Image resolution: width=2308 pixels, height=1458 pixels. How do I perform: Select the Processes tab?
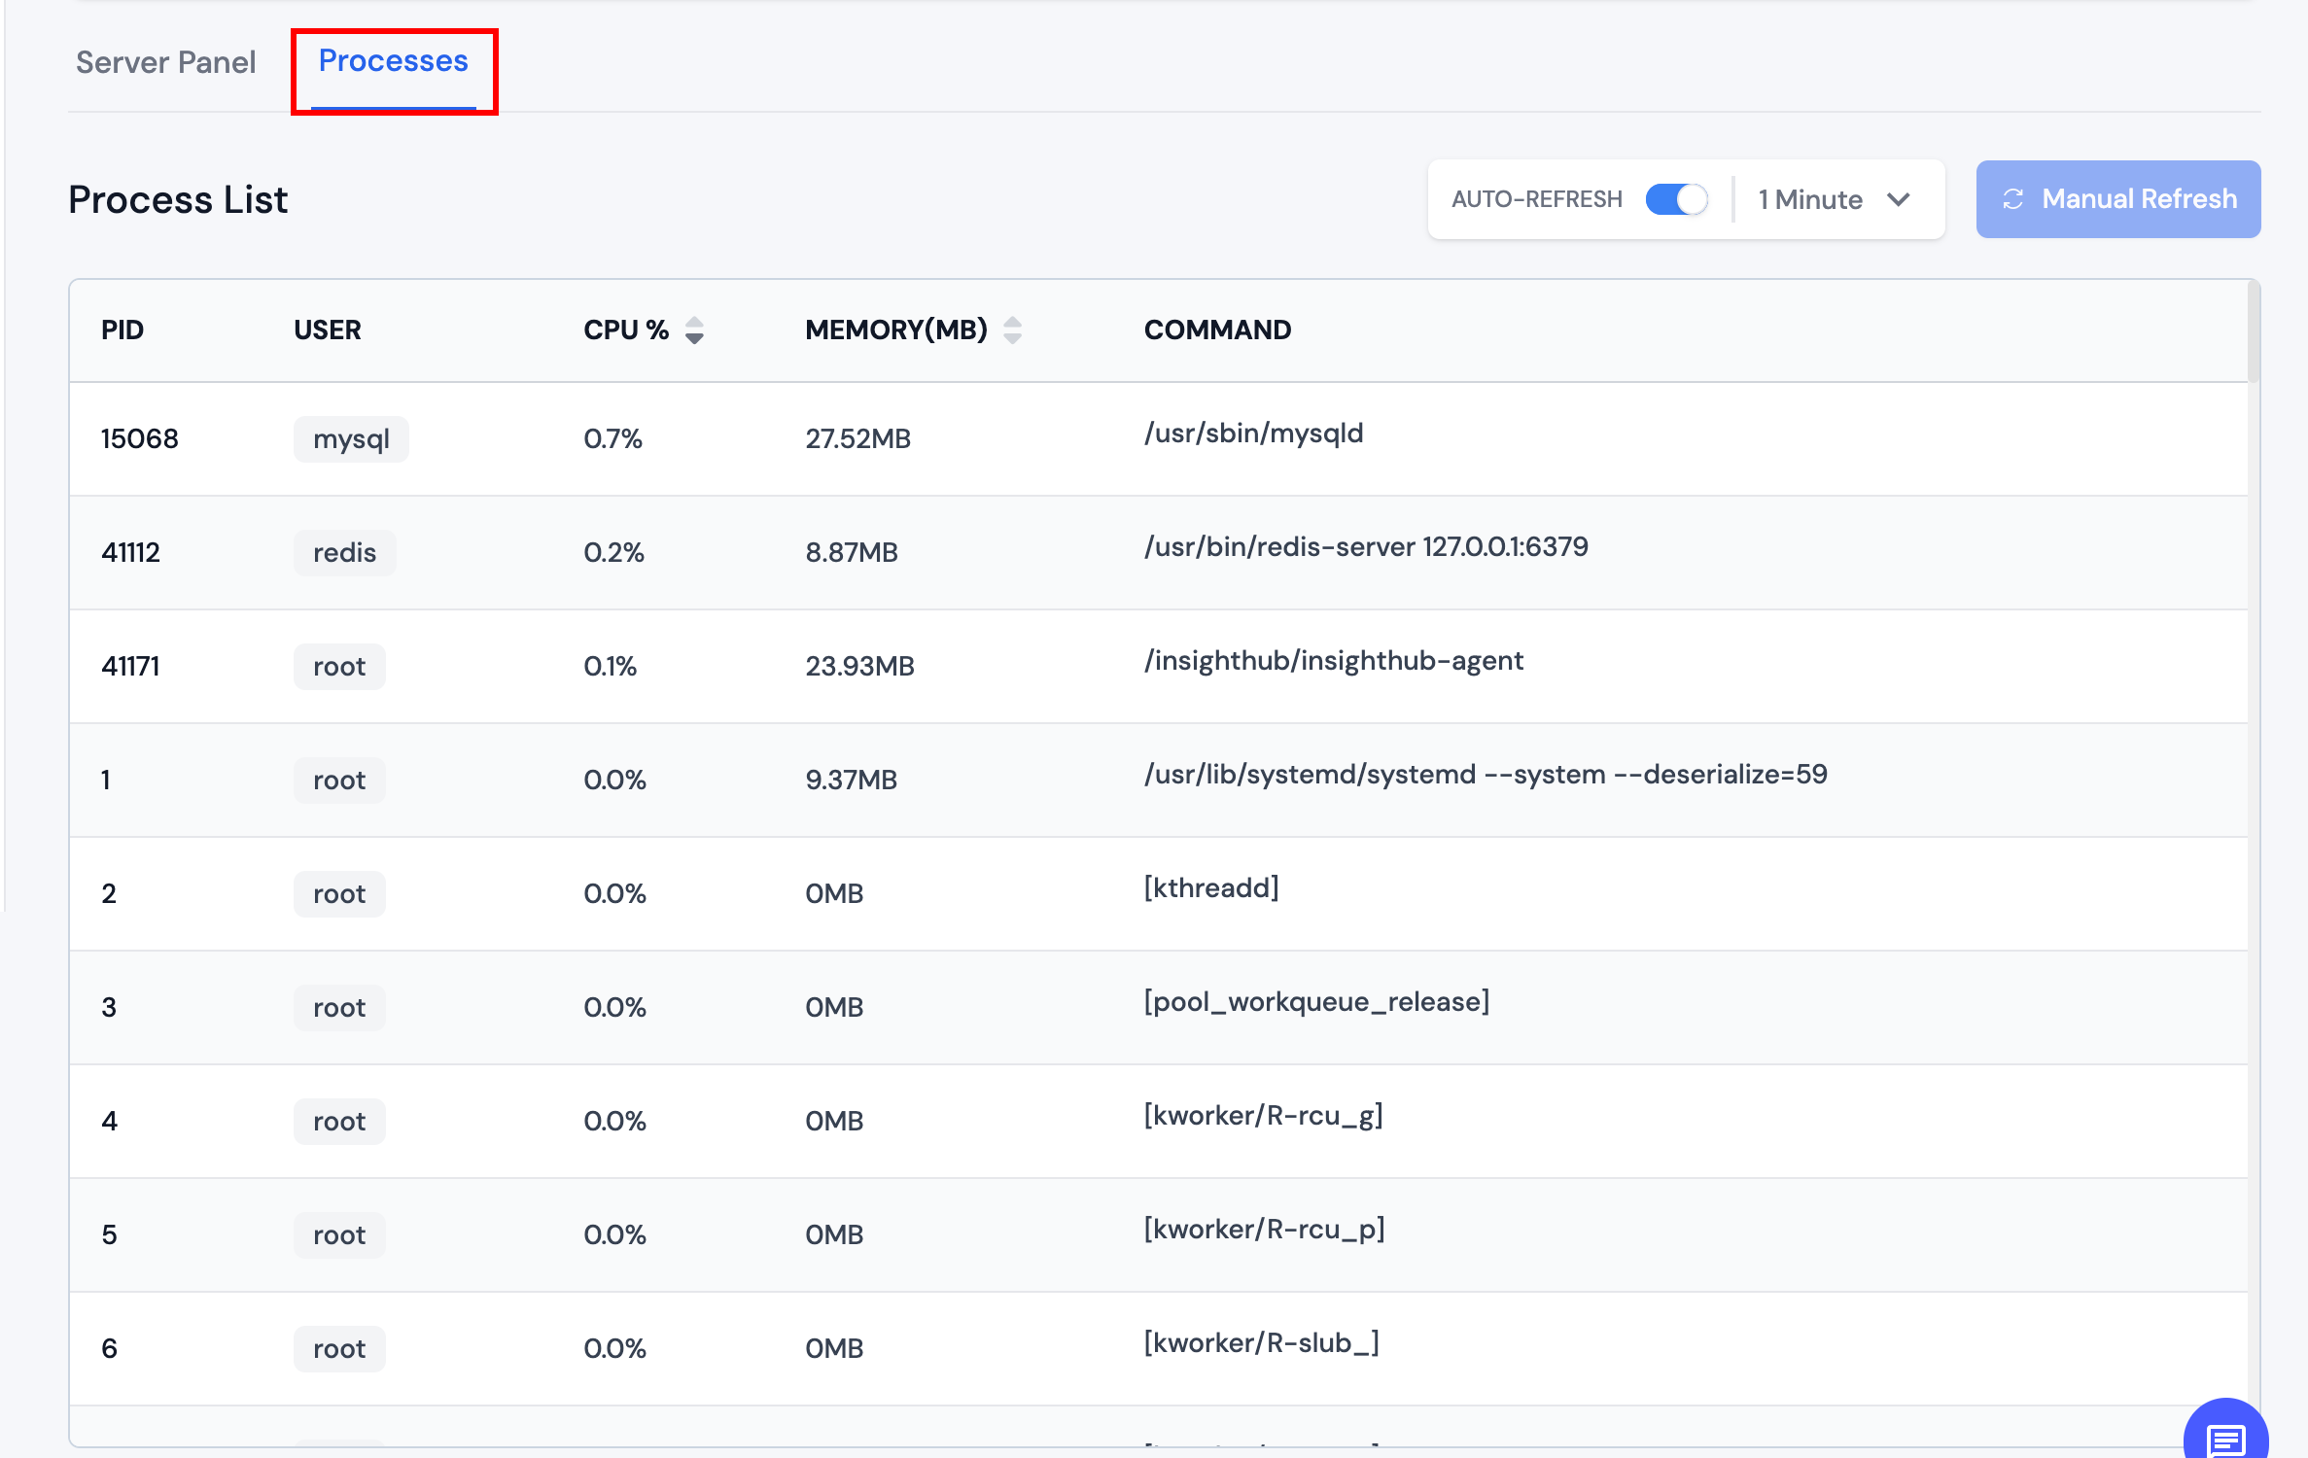pyautogui.click(x=393, y=61)
